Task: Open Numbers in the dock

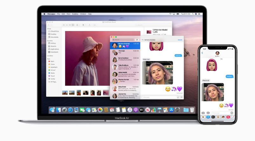Action: [153, 110]
